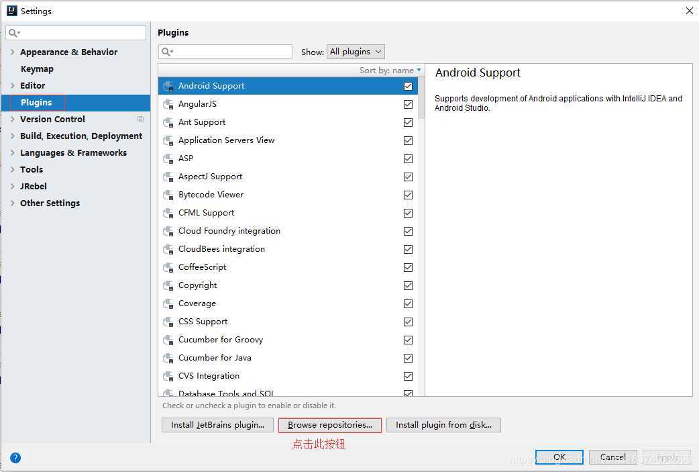Expand the Appearance & Behavior section
This screenshot has width=699, height=472.
(13, 52)
